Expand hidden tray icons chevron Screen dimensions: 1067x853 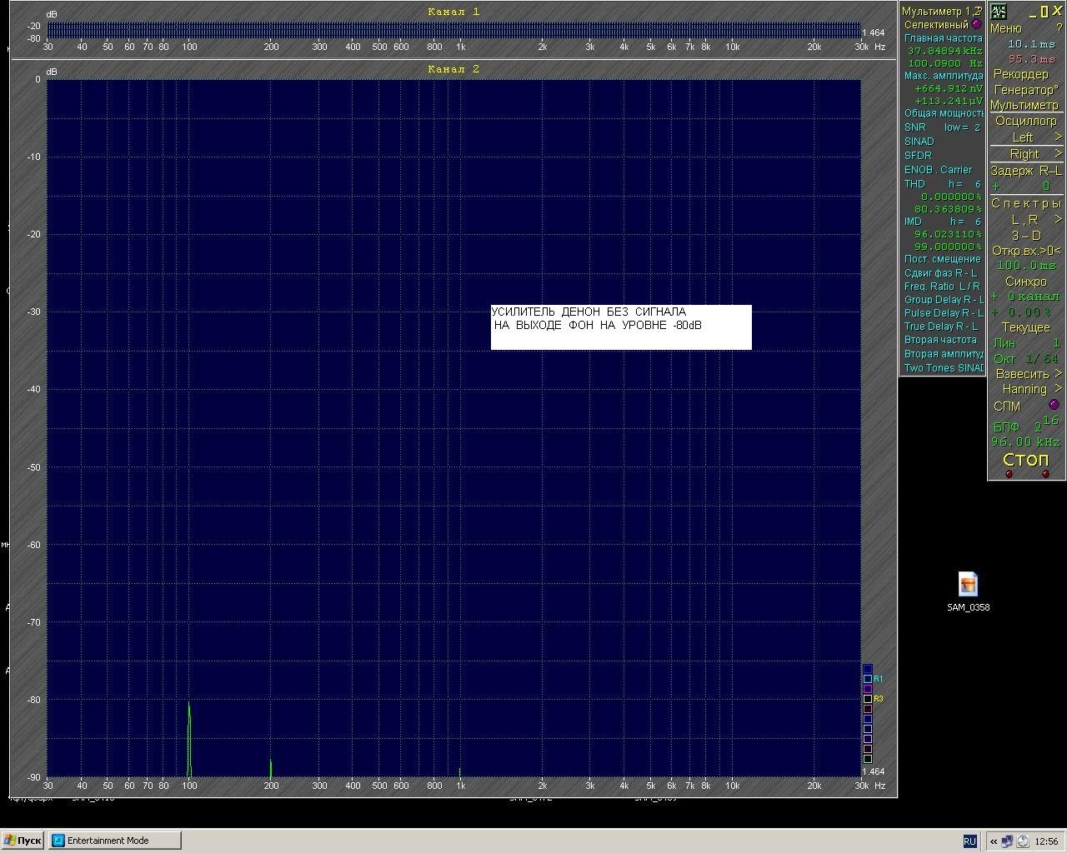point(994,841)
